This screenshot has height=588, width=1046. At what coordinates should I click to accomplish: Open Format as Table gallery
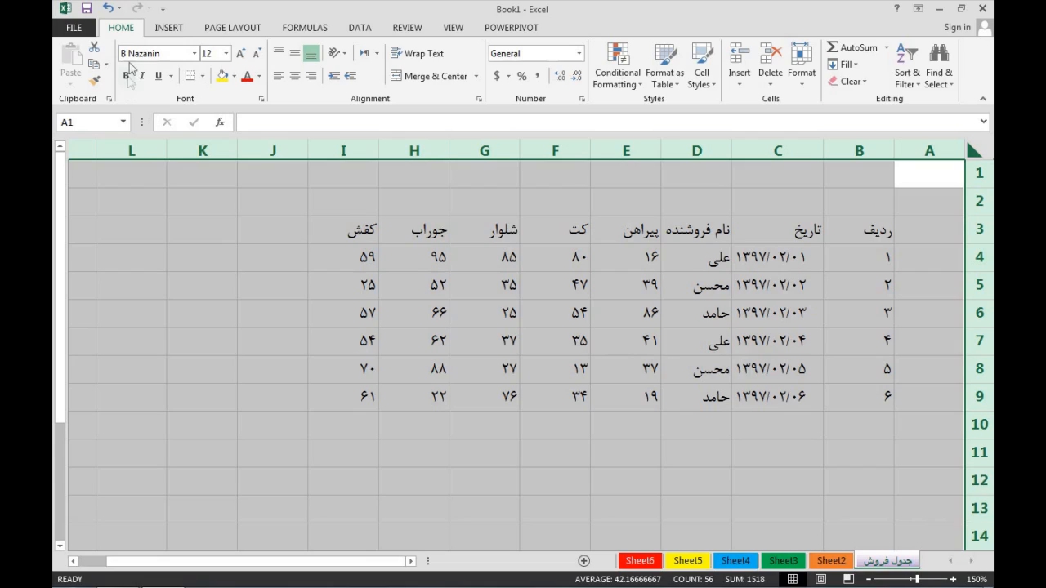pos(664,56)
